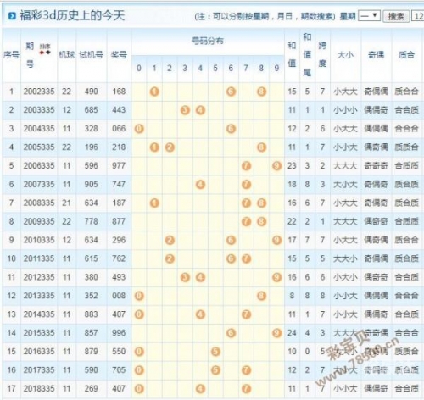Click ball 6 in the 2015335 row

pos(231,333)
